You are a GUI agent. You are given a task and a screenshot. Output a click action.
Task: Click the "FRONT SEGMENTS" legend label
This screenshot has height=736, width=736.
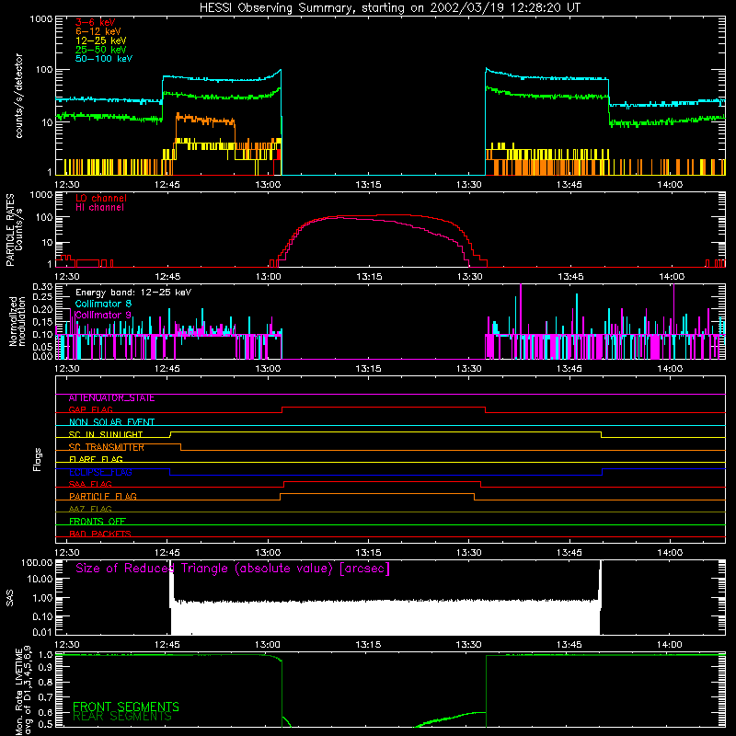pyautogui.click(x=126, y=707)
